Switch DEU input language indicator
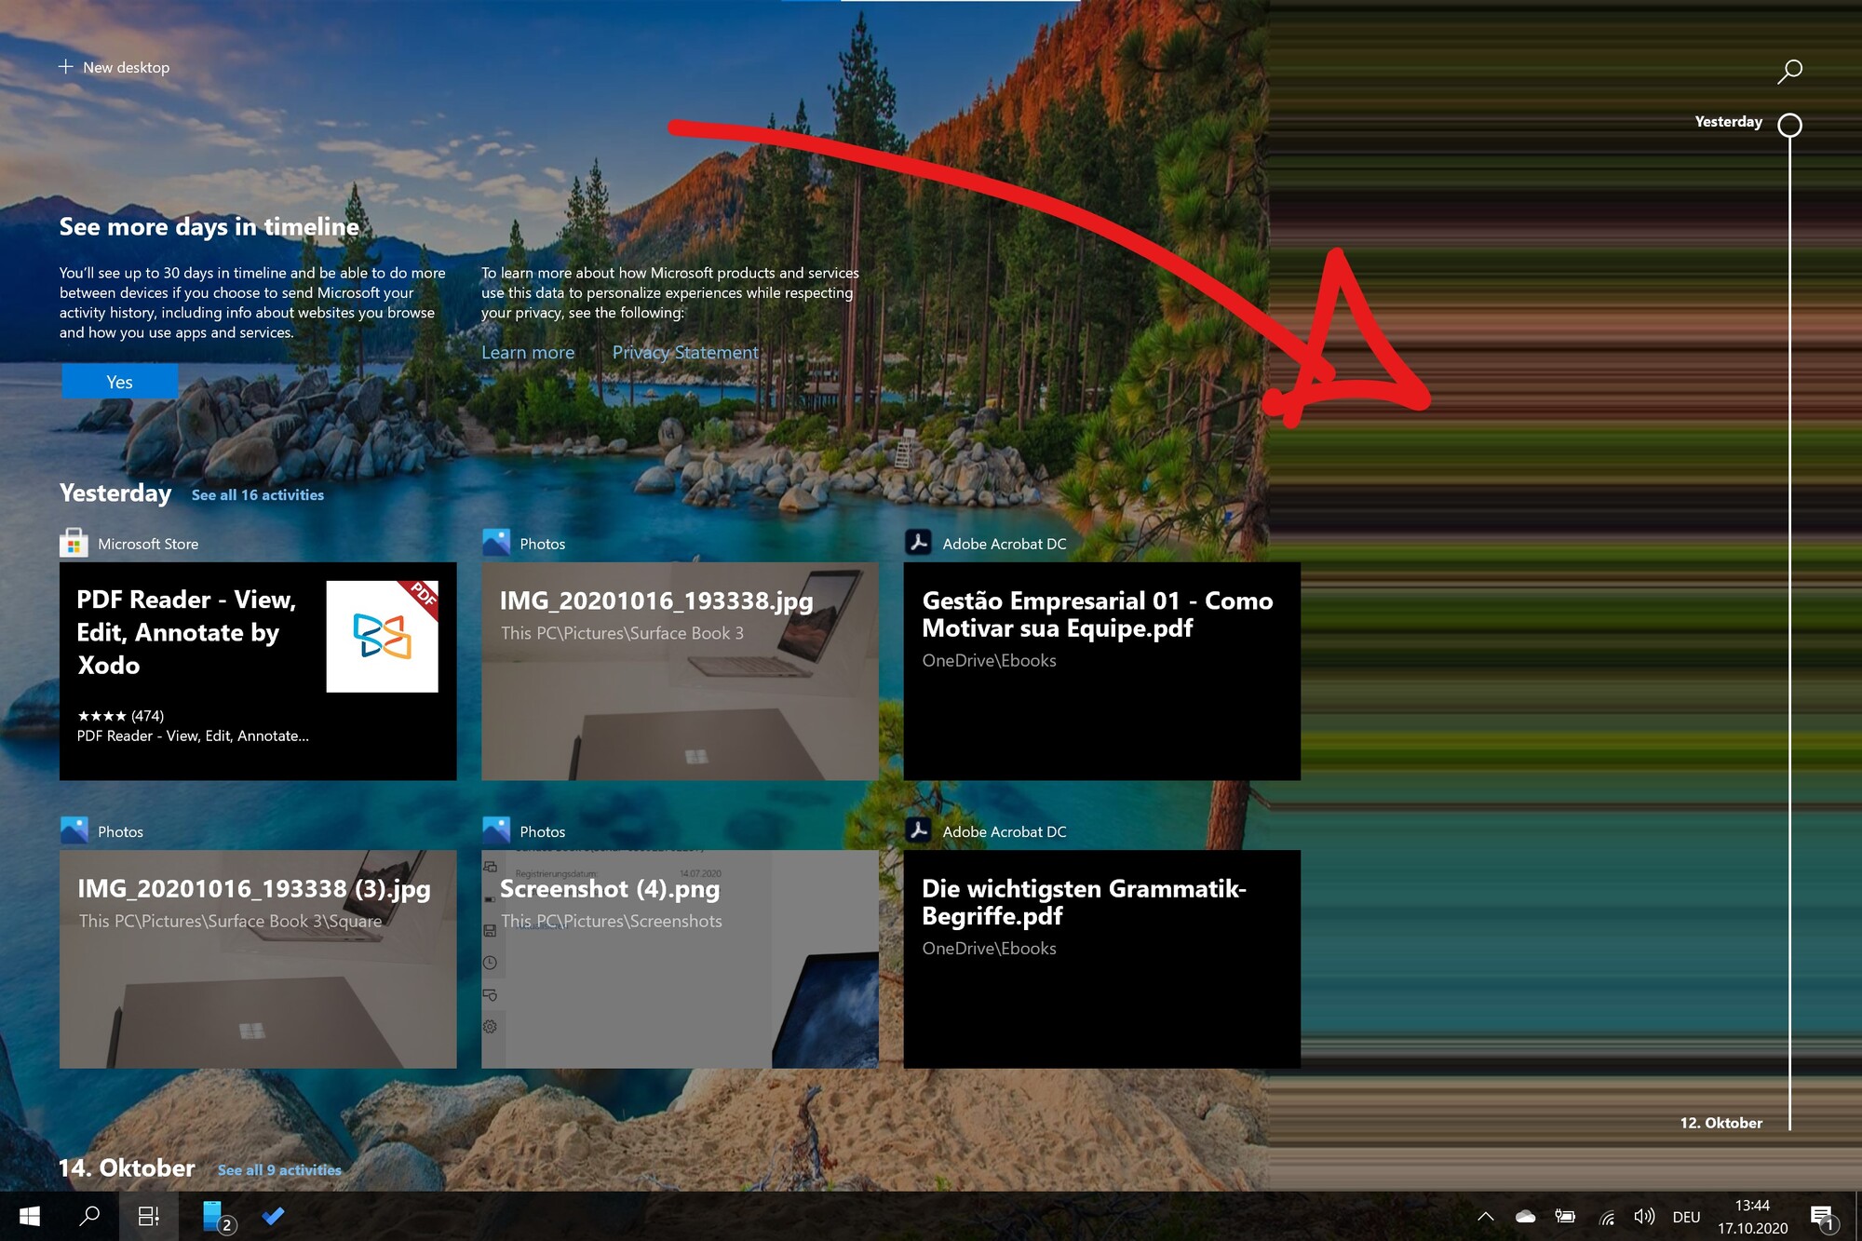 tap(1686, 1217)
